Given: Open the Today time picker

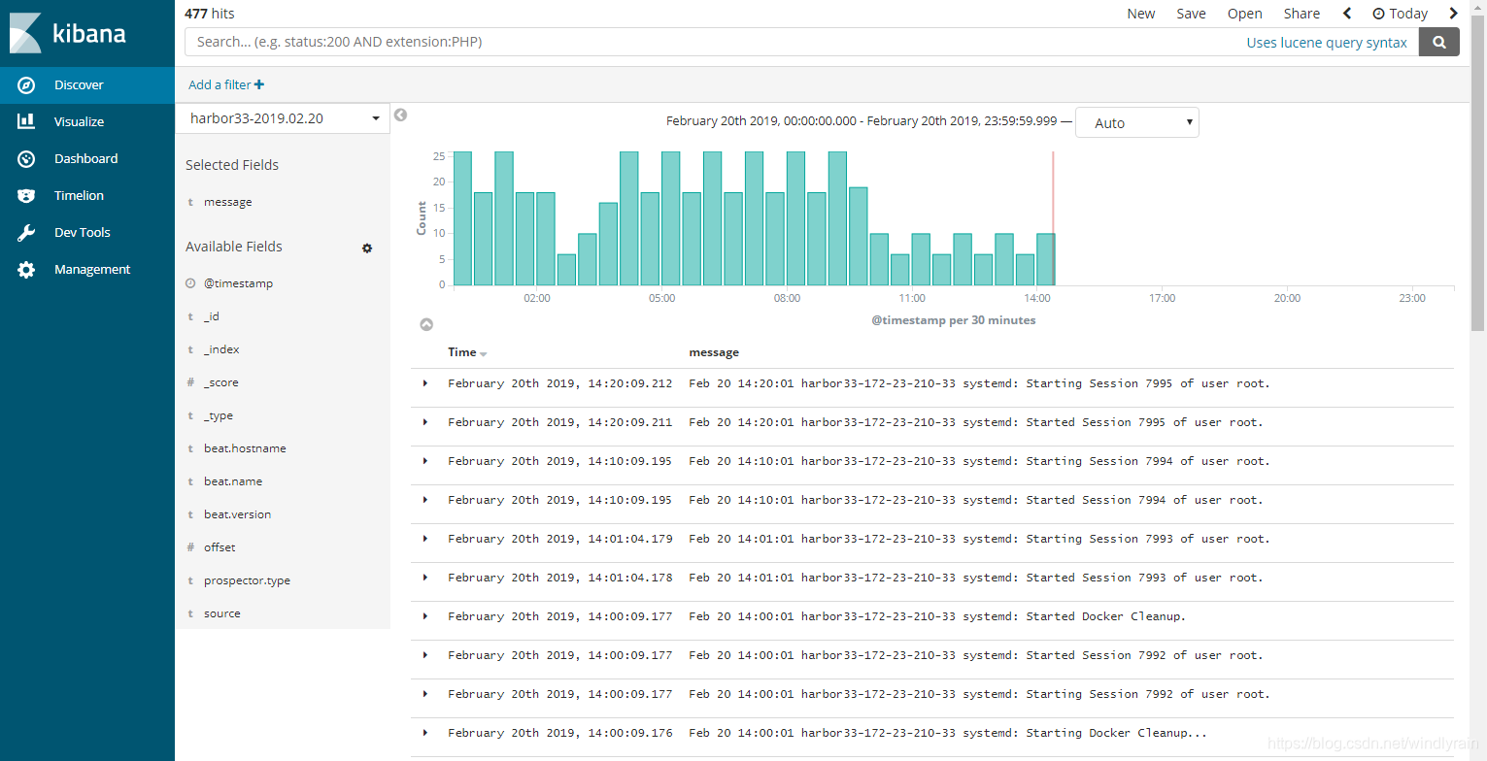Looking at the screenshot, I should point(1400,14).
